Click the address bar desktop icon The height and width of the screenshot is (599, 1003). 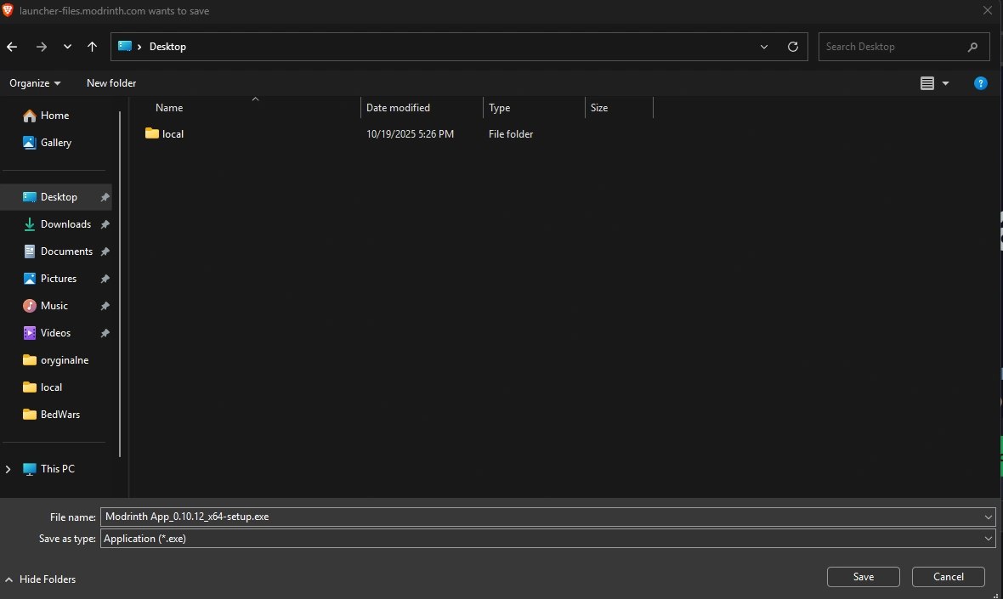pos(125,46)
